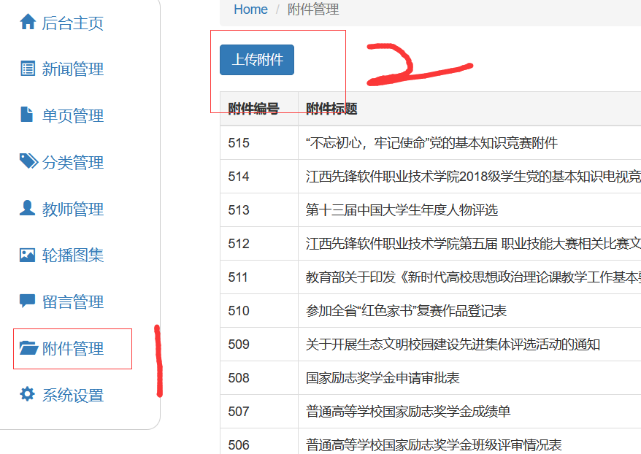Click title “不忘初心，牢记使命”党的基本知识竞赛附件

[x=431, y=142]
